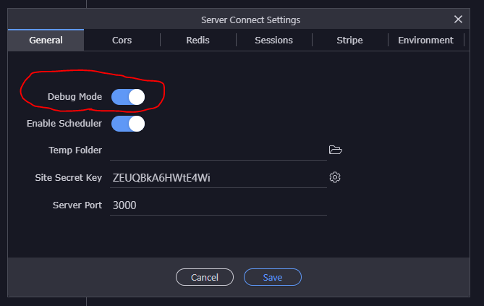
Task: Click into the Site Secret Key field
Action: [x=217, y=178]
